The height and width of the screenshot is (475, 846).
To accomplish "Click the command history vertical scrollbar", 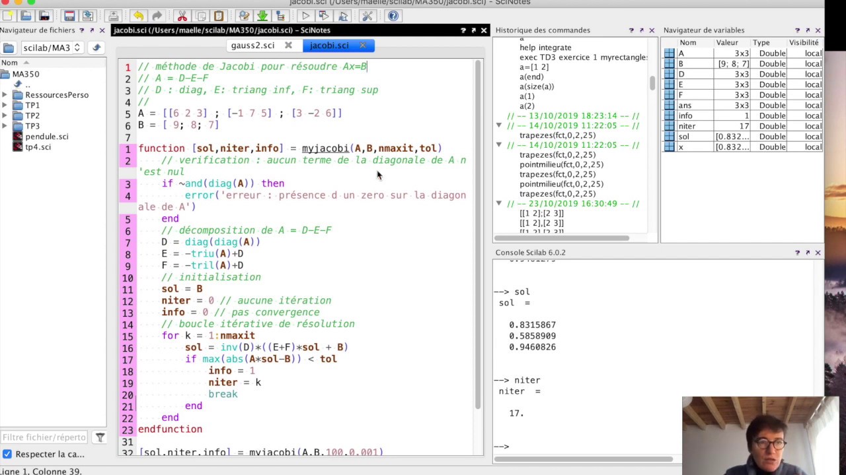I will click(653, 83).
